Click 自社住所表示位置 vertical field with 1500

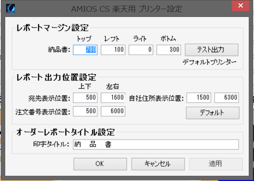click(199, 98)
